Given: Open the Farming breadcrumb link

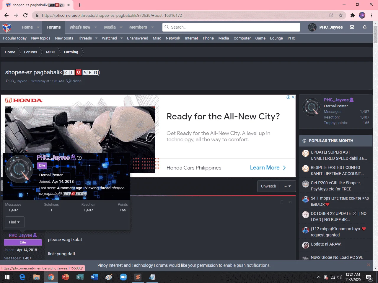Looking at the screenshot, I should (71, 52).
